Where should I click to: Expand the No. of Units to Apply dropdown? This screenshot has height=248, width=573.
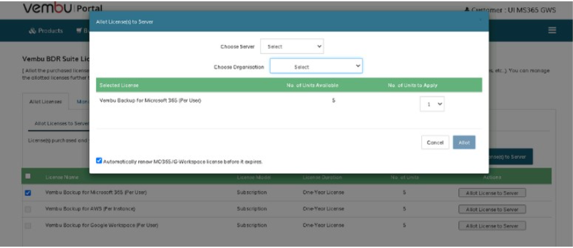coord(432,104)
